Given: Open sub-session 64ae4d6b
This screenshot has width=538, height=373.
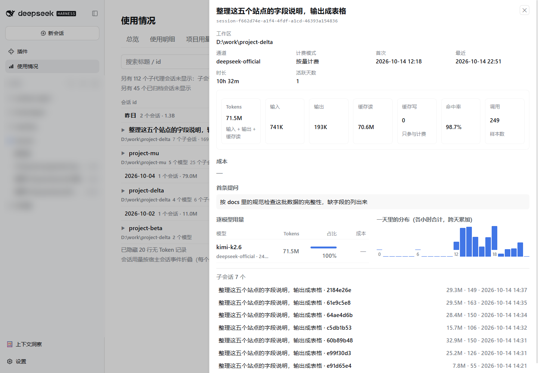Looking at the screenshot, I should (x=373, y=315).
